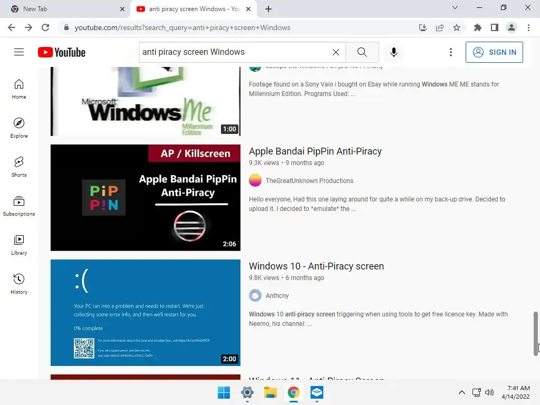
Task: Open Apple Bandai PipPin Anti-Piracy title
Action: 315,151
